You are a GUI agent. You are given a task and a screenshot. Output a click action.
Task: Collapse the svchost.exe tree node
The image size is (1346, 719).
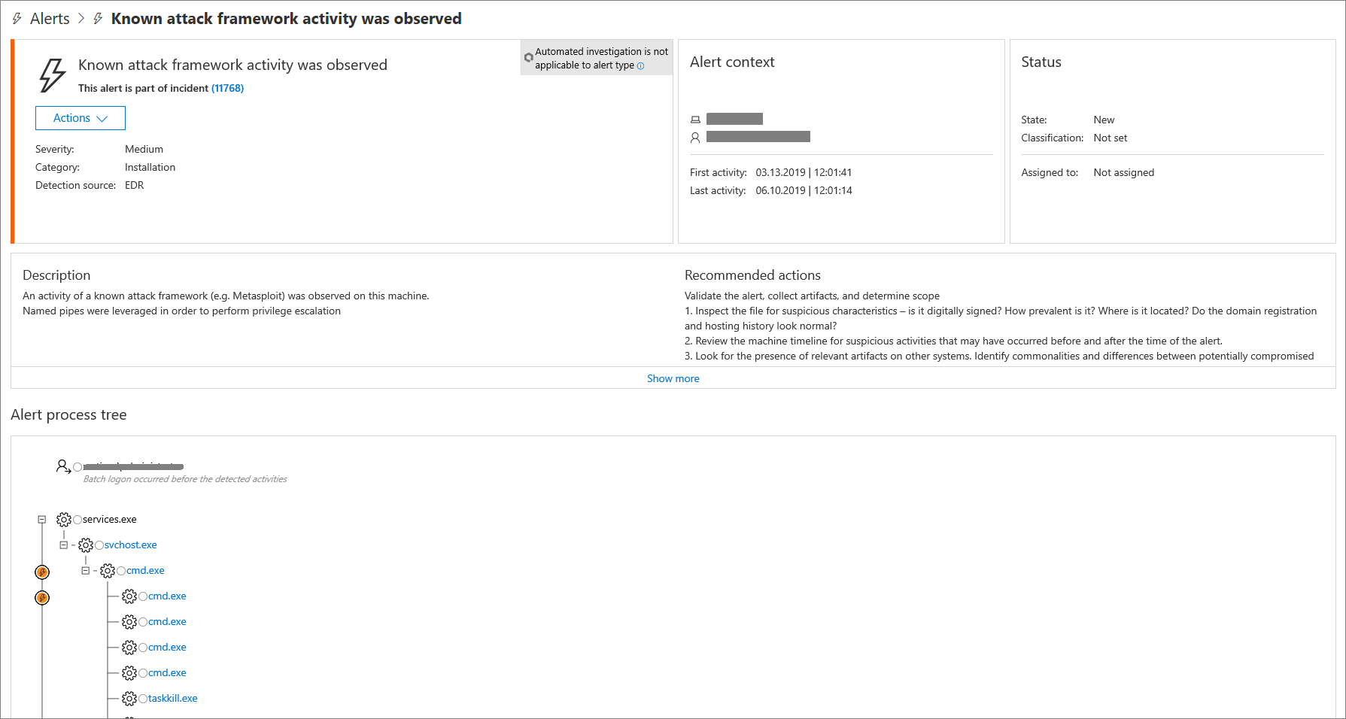click(64, 545)
